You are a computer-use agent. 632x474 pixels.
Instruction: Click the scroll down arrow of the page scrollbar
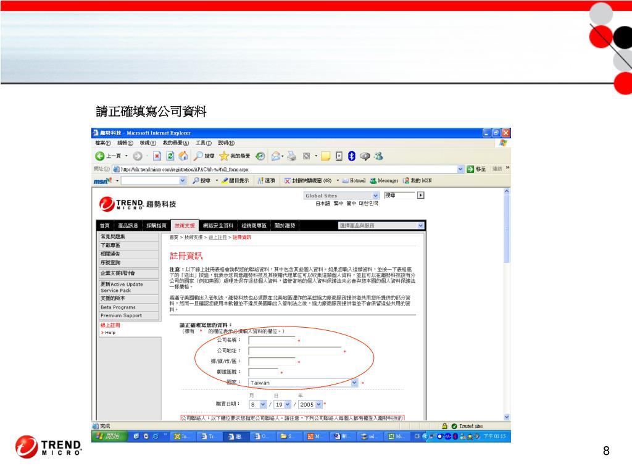pyautogui.click(x=507, y=417)
